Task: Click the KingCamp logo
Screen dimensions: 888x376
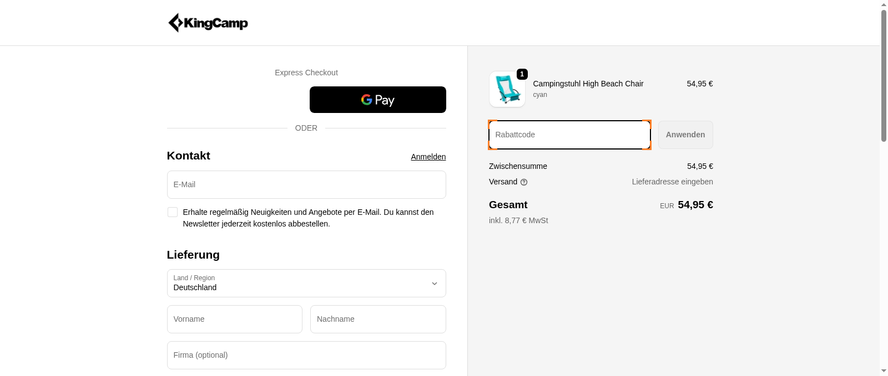Action: [x=208, y=23]
